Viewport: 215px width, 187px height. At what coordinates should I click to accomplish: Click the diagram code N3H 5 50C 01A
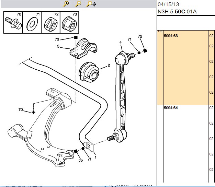177,12
